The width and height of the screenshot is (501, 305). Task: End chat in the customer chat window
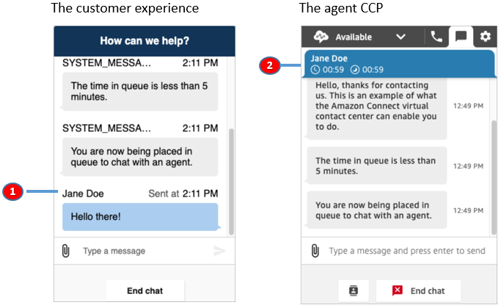[144, 290]
